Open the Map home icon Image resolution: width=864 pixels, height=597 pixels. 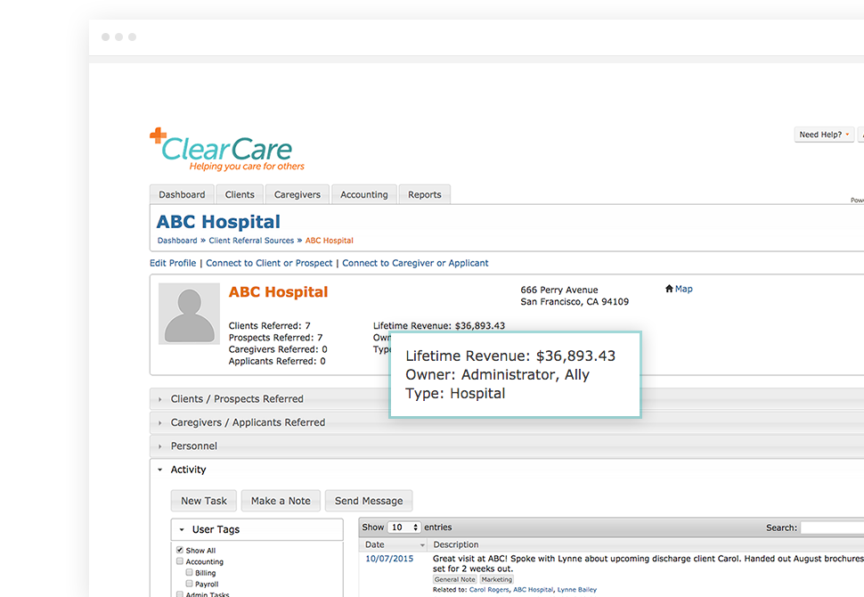tap(669, 289)
